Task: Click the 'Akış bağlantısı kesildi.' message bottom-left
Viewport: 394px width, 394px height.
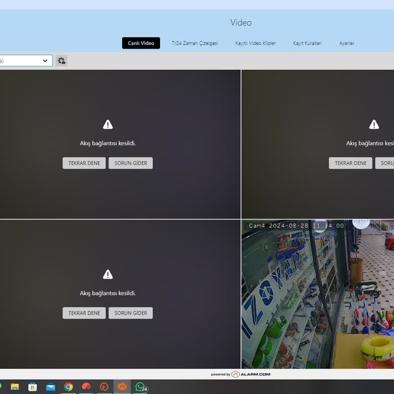Action: [x=108, y=293]
